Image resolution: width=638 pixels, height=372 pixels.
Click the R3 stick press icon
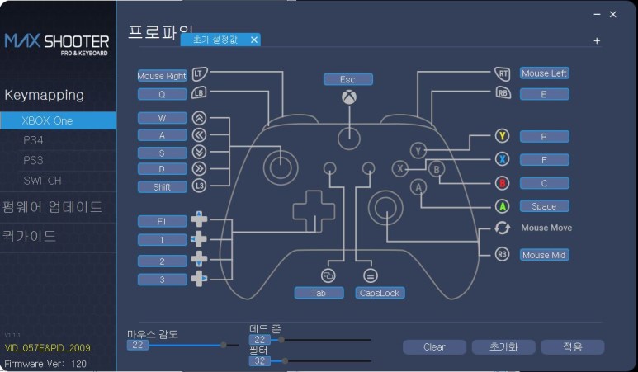(x=502, y=255)
